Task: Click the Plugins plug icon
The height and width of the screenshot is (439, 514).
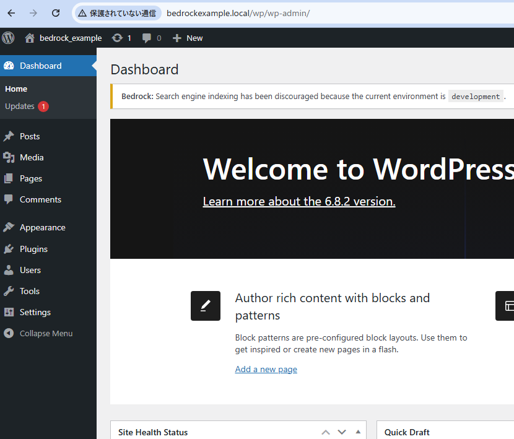Action: (x=9, y=249)
